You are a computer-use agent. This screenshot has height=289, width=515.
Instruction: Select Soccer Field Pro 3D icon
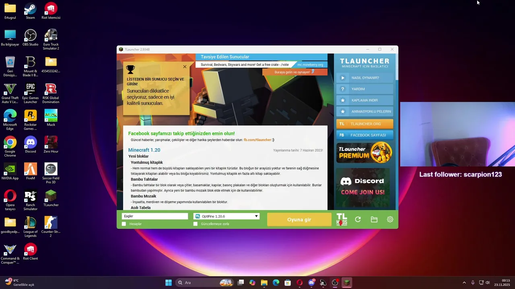[51, 173]
